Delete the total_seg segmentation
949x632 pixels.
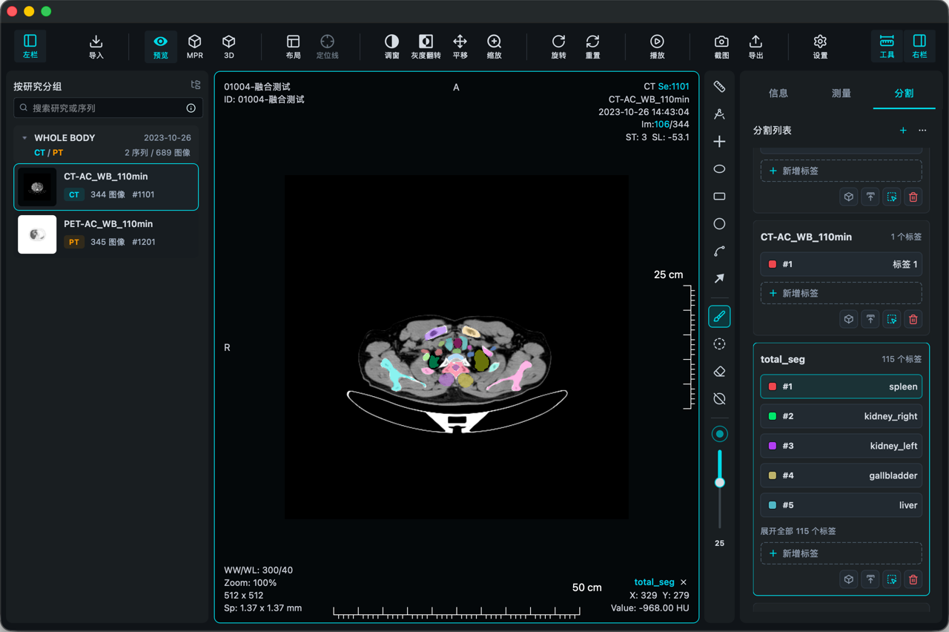(x=913, y=579)
